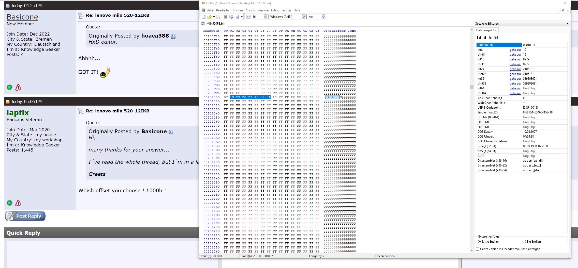Screen dimensions: 578x268
Task: Jump to first byte in Dateninspektor
Action: click(x=479, y=38)
